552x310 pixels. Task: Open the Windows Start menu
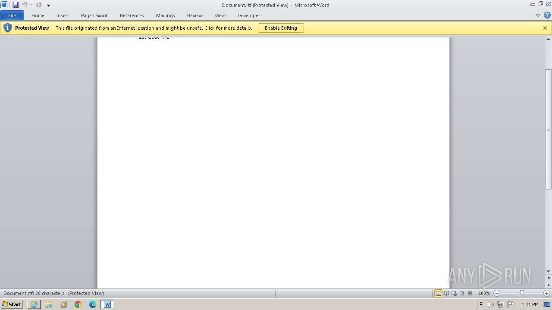[x=12, y=304]
